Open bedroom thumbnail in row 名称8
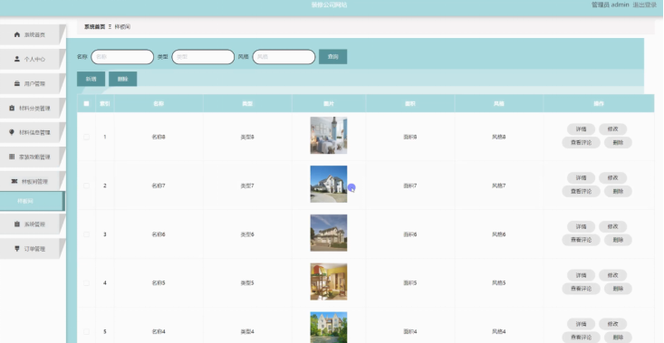Viewport: 664px width, 343px height. click(x=329, y=136)
